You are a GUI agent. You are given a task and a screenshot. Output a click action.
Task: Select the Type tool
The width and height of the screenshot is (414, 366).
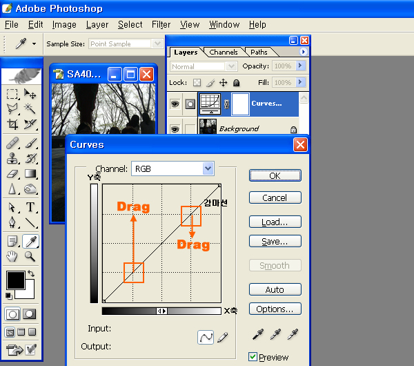[30, 207]
